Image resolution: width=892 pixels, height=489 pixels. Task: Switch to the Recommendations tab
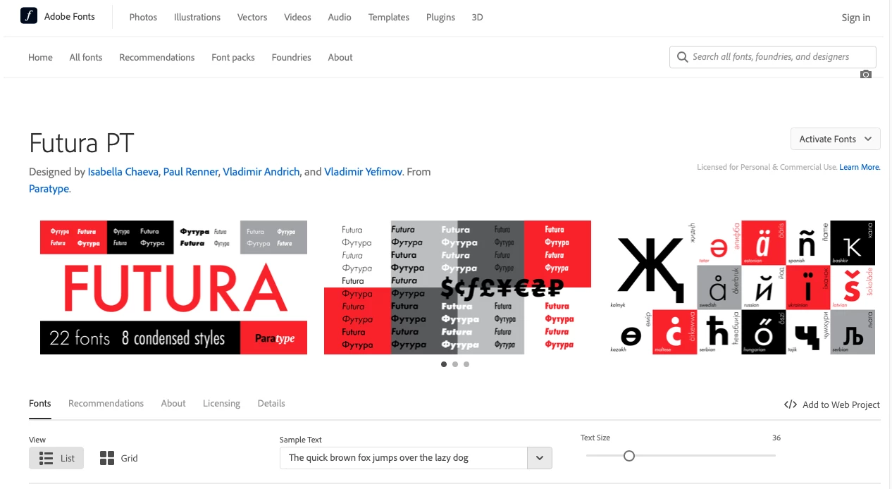click(x=106, y=404)
